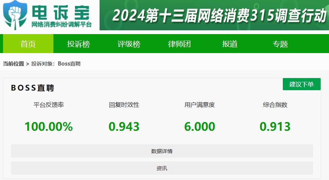Click the 0.913 value
This screenshot has height=180, width=329.
(x=275, y=127)
